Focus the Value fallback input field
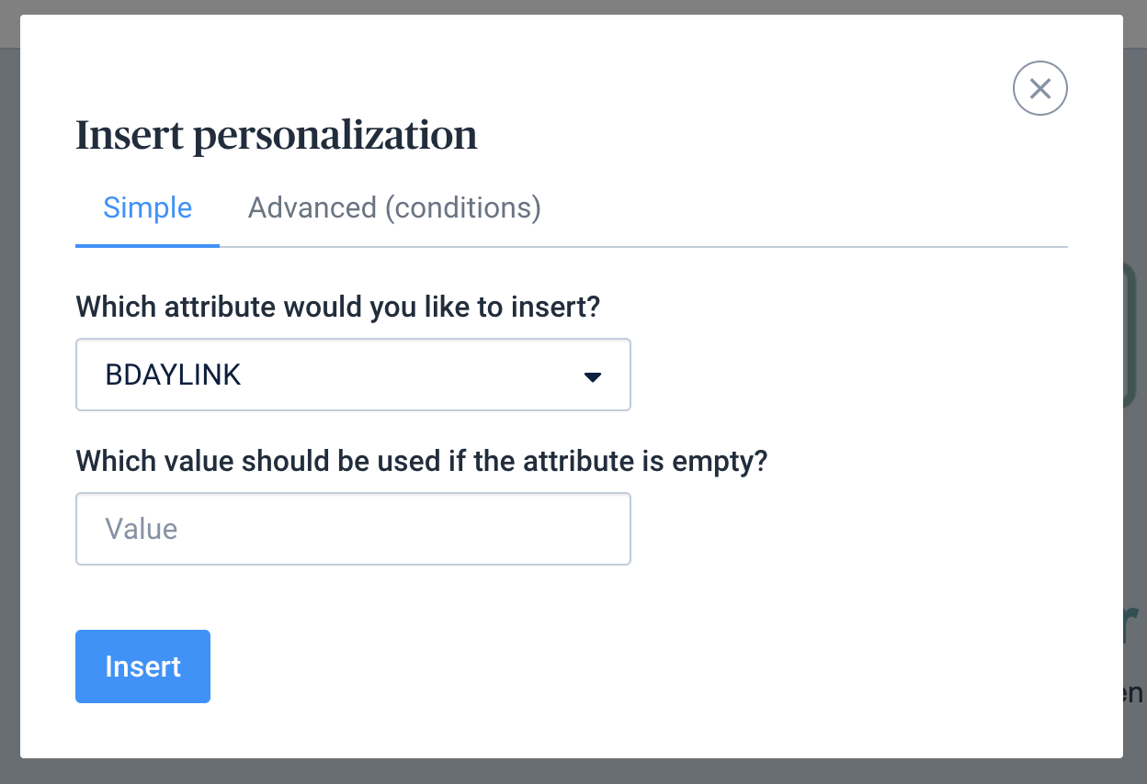 coord(353,529)
